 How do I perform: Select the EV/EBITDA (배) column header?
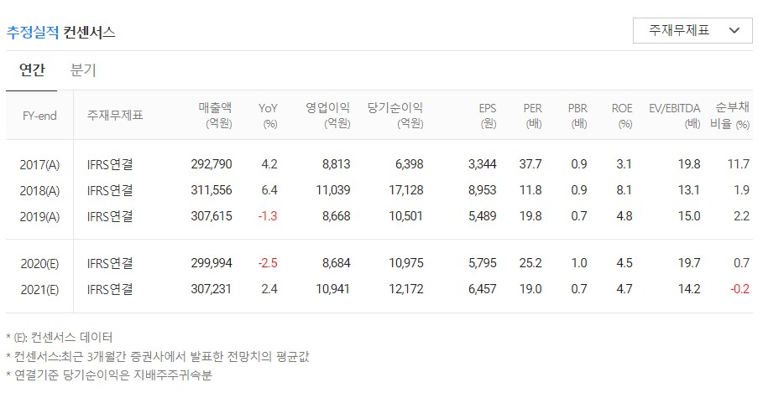click(x=674, y=115)
